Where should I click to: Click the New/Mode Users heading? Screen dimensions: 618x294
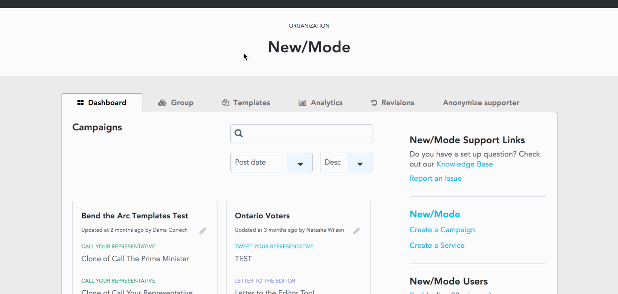click(x=449, y=281)
